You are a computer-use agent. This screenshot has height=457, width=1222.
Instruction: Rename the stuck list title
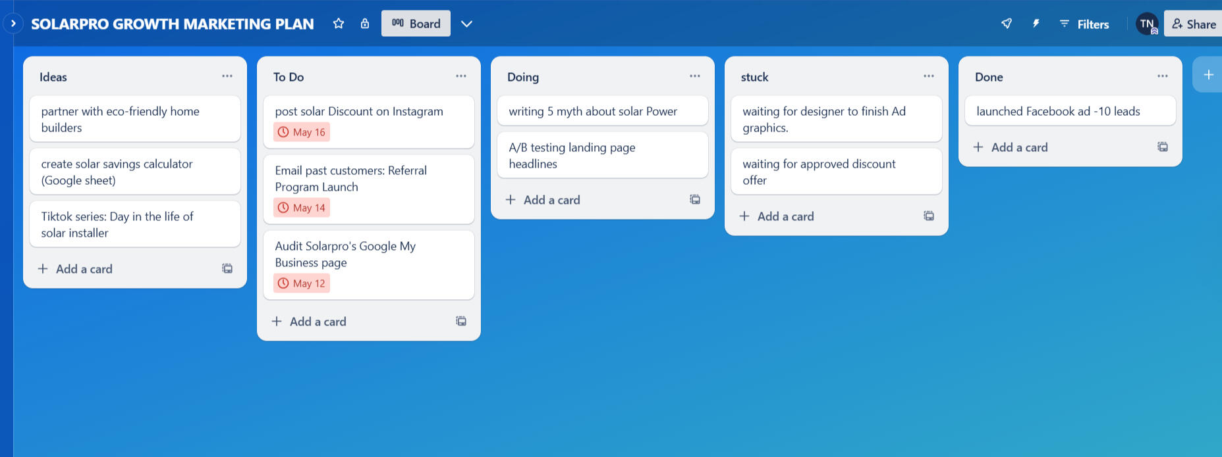coord(755,77)
